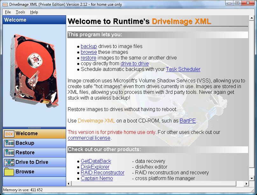
Task: Open the GetDataBack product link
Action: click(96, 161)
